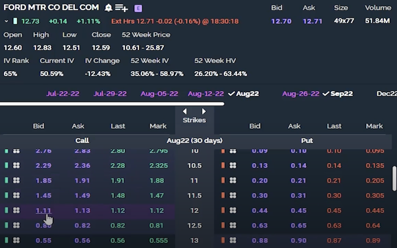Select the Jul-29-22 expiration
Viewport: 397px width, 248px height.
[110, 94]
